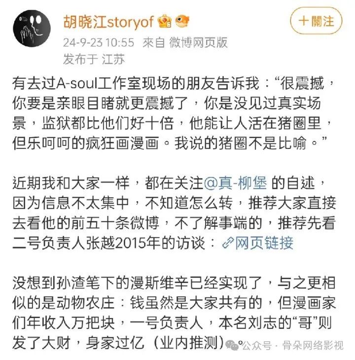Click the 公众号 label in the watermark
Image resolution: width=355 pixels, height=360 pixels.
[x=257, y=346]
